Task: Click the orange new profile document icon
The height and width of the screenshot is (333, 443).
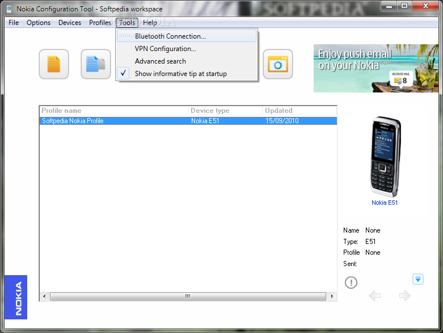Action: click(54, 64)
